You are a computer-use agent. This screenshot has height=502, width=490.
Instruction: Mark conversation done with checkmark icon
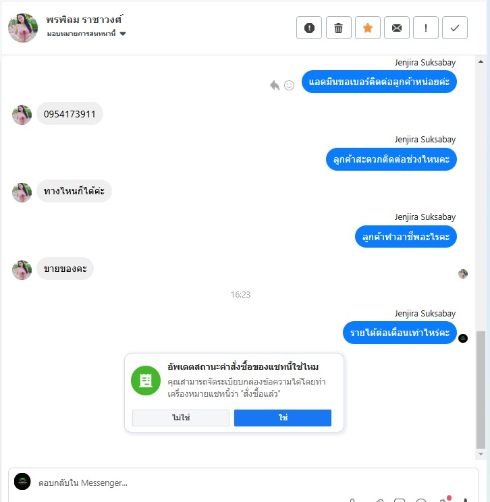pyautogui.click(x=455, y=28)
